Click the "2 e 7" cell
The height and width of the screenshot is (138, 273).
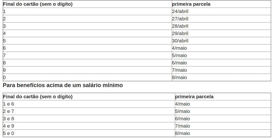pos(8,111)
